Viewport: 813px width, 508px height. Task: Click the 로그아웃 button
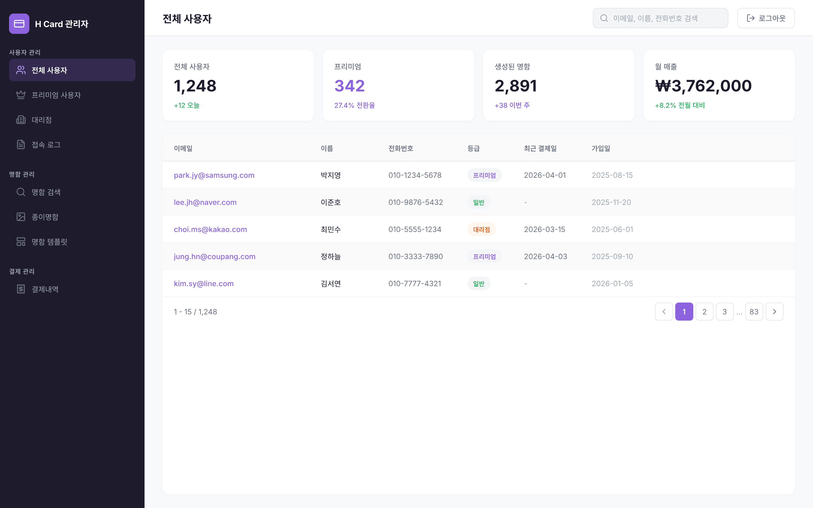[766, 18]
